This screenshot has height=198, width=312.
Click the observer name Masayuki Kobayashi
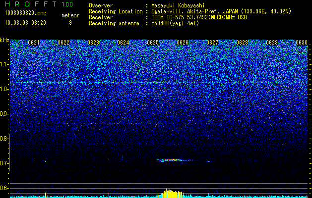point(178,5)
